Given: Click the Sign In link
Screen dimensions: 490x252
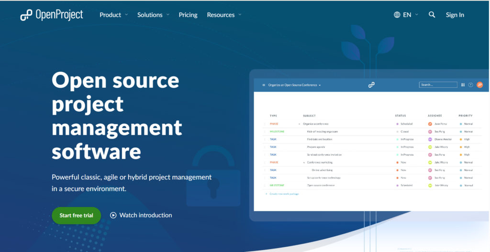Looking at the screenshot, I should (455, 15).
